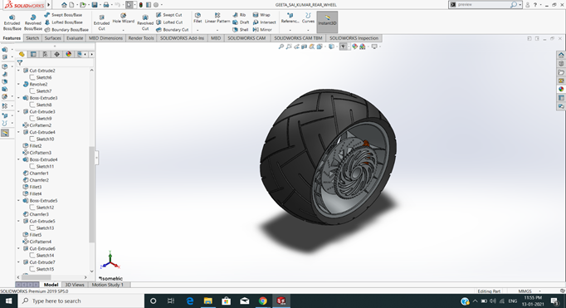Viewport: 566px width, 308px height.
Task: Open the Linear Pattern dropdown arrow
Action: pos(217,30)
